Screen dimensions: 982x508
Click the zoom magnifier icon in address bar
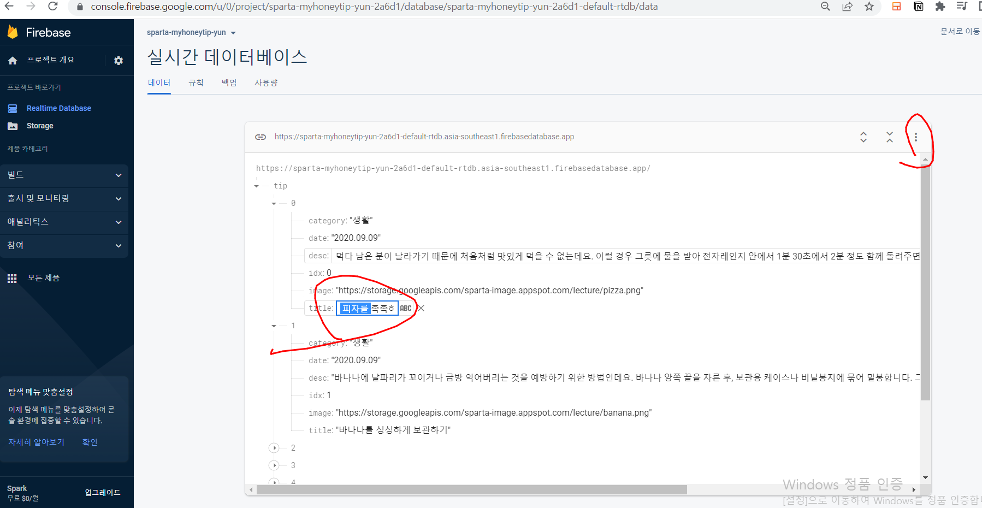pos(825,7)
